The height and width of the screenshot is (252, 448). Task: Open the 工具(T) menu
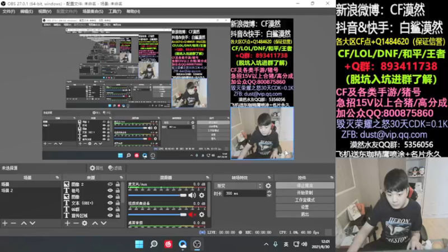point(115,11)
